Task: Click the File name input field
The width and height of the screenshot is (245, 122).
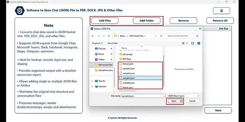Action: click(x=142, y=96)
